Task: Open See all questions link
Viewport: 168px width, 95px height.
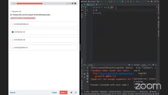Action: (x=13, y=93)
